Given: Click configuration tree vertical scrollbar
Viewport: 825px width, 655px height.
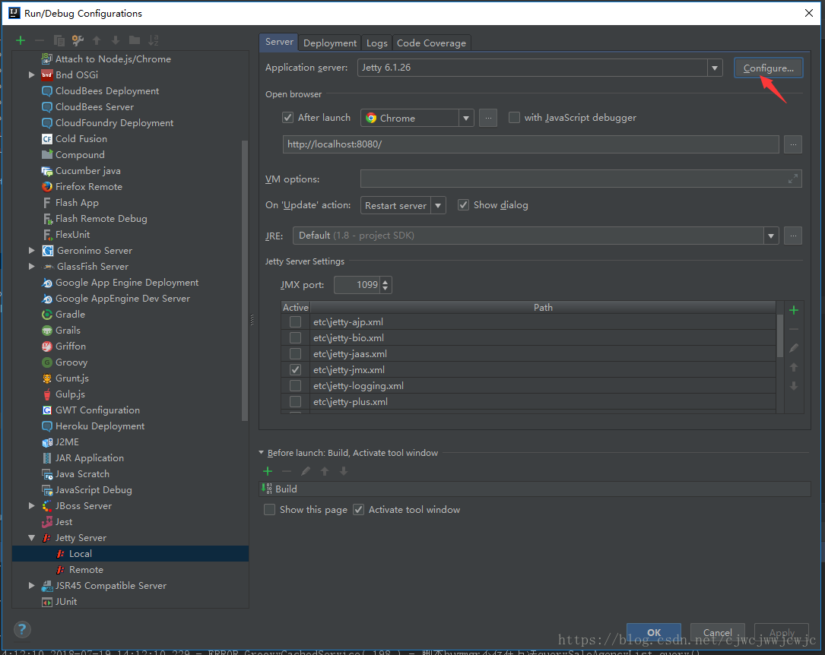Looking at the screenshot, I should [245, 280].
